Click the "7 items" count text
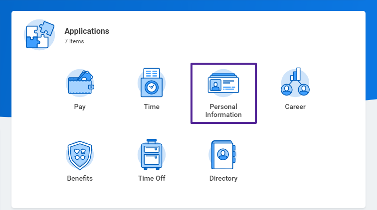377x210 pixels. point(74,41)
